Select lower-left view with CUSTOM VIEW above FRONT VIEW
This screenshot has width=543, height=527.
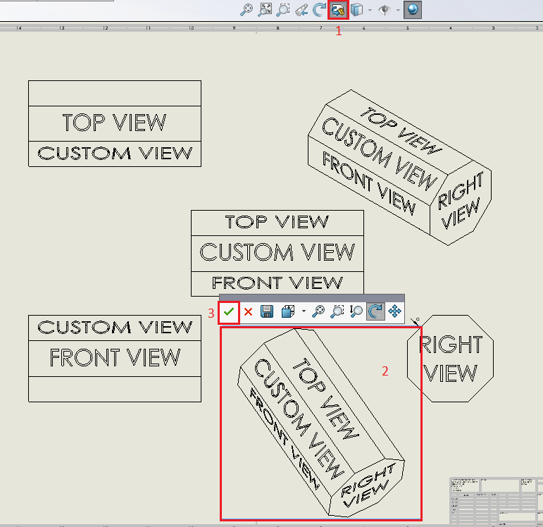click(115, 359)
